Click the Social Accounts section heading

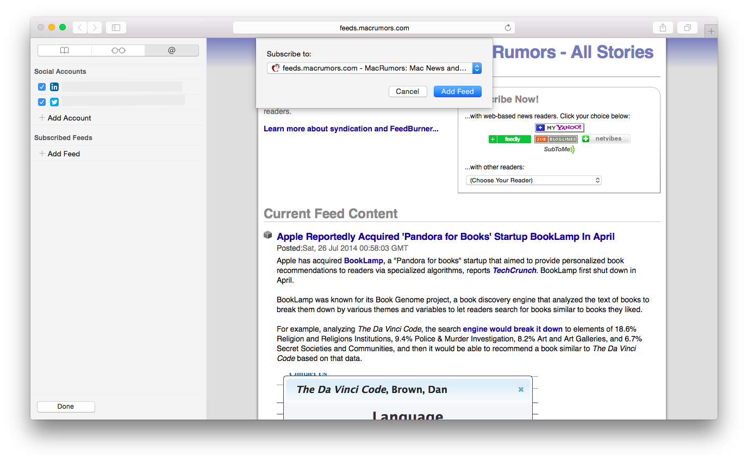[x=60, y=72]
